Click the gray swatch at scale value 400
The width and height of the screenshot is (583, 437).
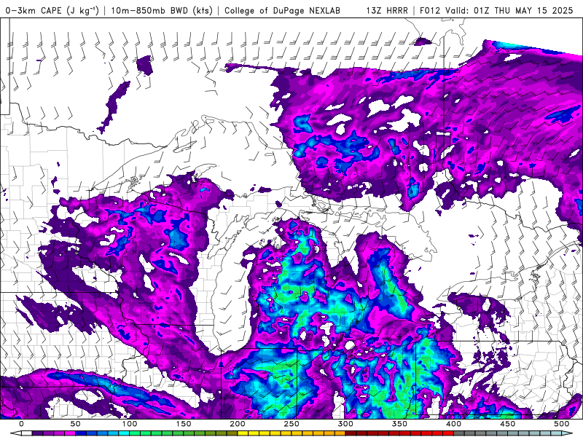pyautogui.click(x=459, y=433)
